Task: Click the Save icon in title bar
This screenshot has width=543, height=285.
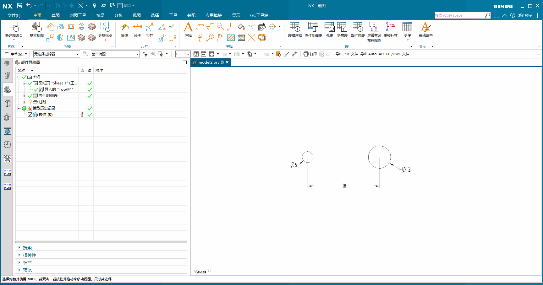Action: (x=20, y=6)
